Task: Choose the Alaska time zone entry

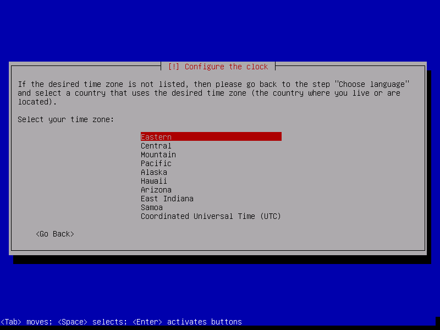Action: [154, 172]
